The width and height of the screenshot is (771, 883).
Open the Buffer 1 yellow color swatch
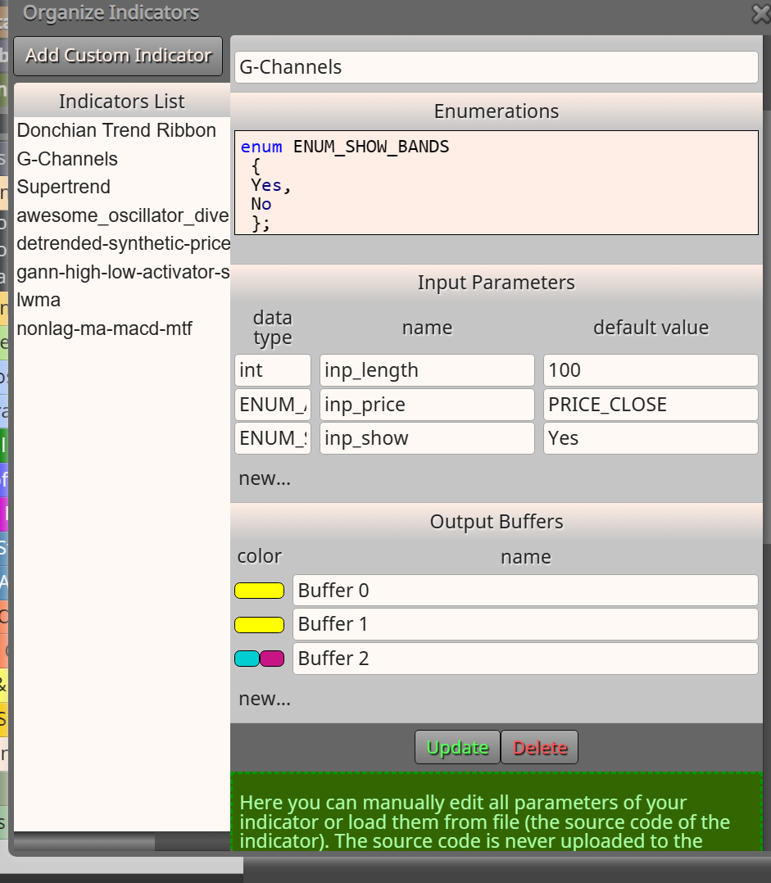[x=259, y=624]
